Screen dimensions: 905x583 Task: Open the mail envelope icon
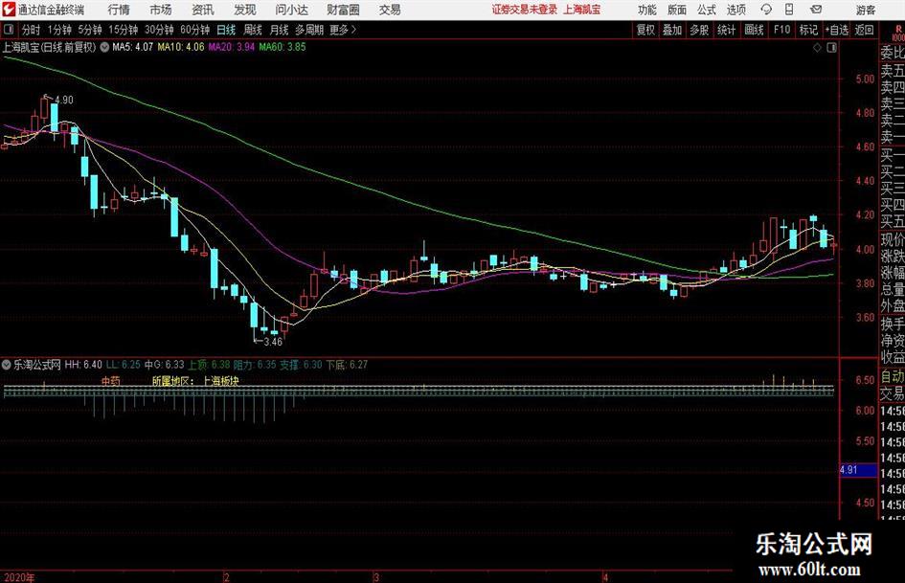coord(816,10)
